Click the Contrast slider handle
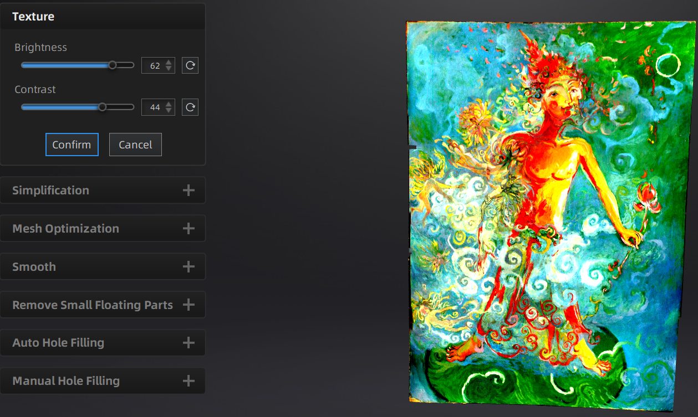This screenshot has width=698, height=417. point(102,107)
